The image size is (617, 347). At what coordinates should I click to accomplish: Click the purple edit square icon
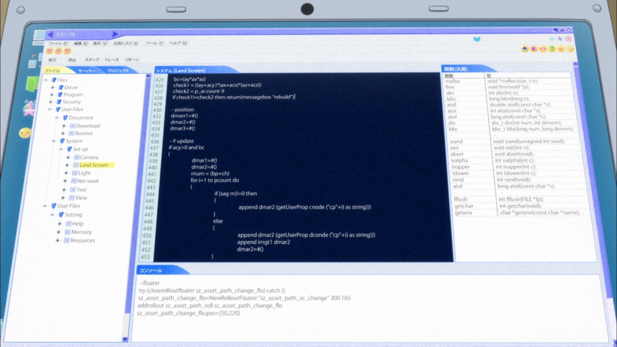(x=534, y=49)
